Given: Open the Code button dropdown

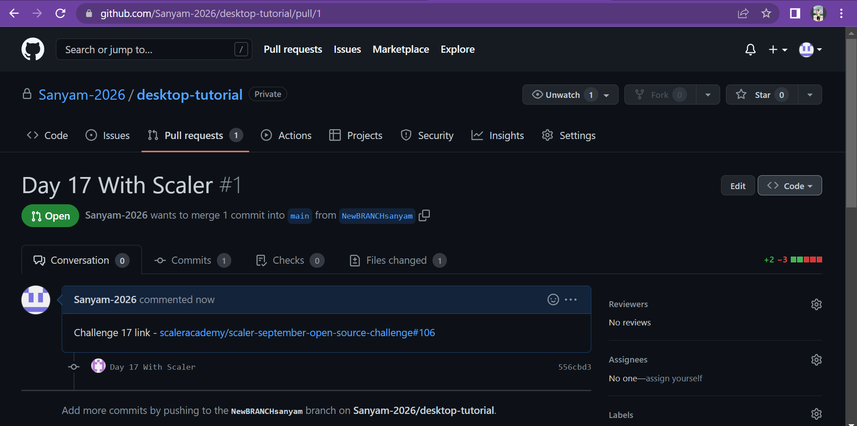Looking at the screenshot, I should click(x=789, y=186).
